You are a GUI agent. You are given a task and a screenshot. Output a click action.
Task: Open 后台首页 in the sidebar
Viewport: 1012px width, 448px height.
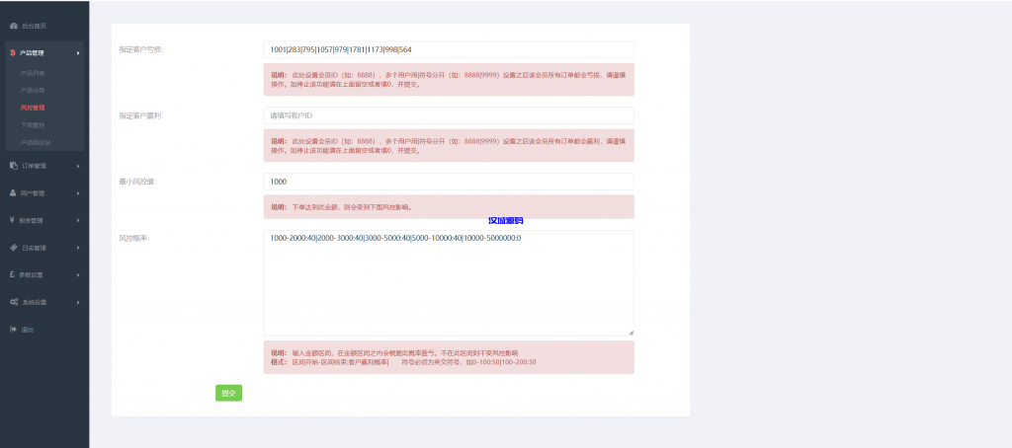click(x=35, y=26)
